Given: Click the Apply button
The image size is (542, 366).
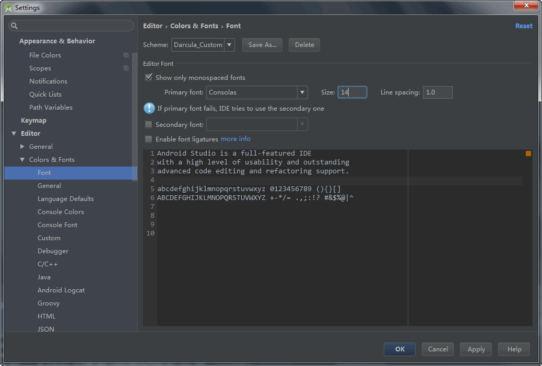Looking at the screenshot, I should coord(476,349).
